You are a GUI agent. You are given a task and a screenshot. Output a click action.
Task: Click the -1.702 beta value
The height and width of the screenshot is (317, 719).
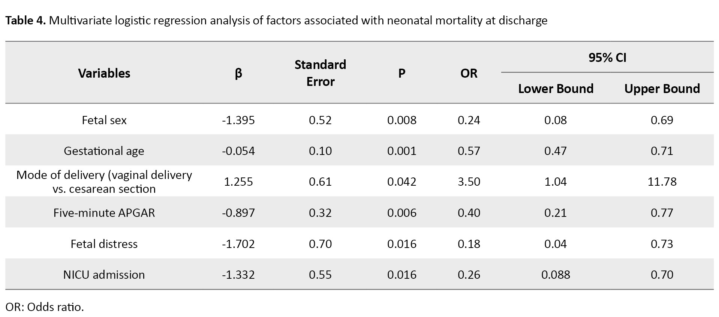point(238,244)
